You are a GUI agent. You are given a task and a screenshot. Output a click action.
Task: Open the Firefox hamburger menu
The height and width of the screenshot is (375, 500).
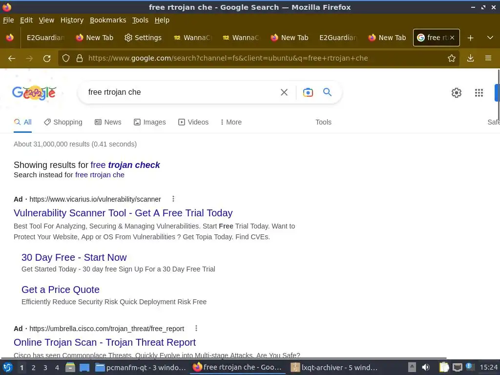pos(488,59)
